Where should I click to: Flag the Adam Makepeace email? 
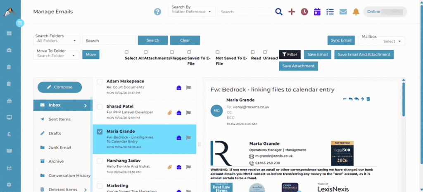click(188, 87)
